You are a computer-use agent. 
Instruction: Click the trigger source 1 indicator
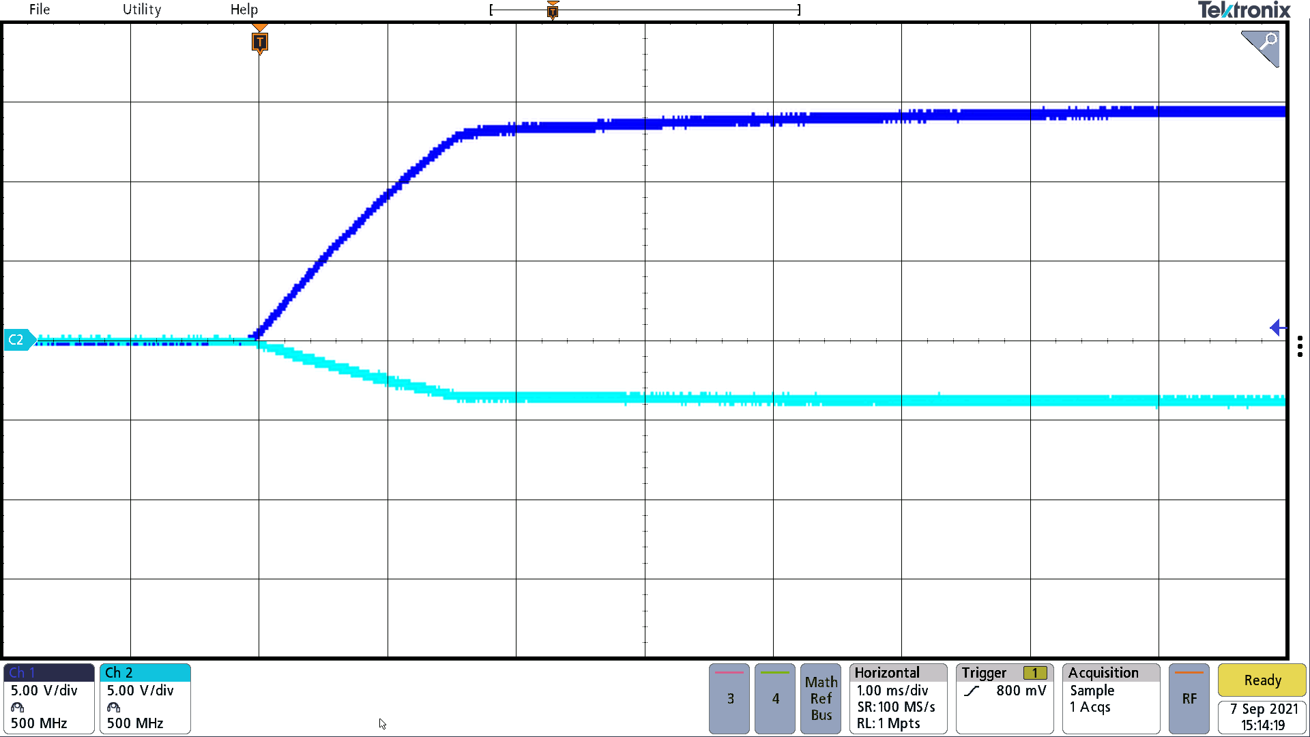click(x=1035, y=673)
